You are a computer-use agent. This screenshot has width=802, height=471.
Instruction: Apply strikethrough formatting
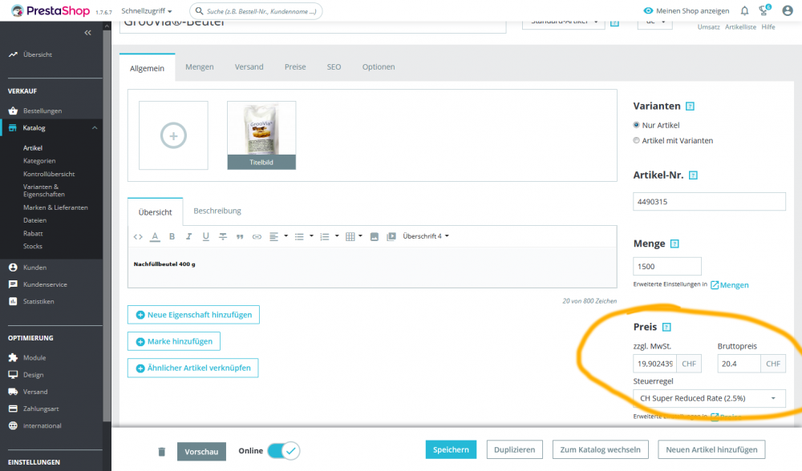[x=223, y=236]
